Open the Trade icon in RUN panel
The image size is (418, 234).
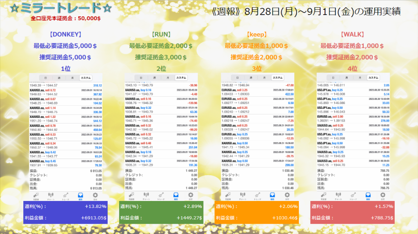(x=162, y=195)
